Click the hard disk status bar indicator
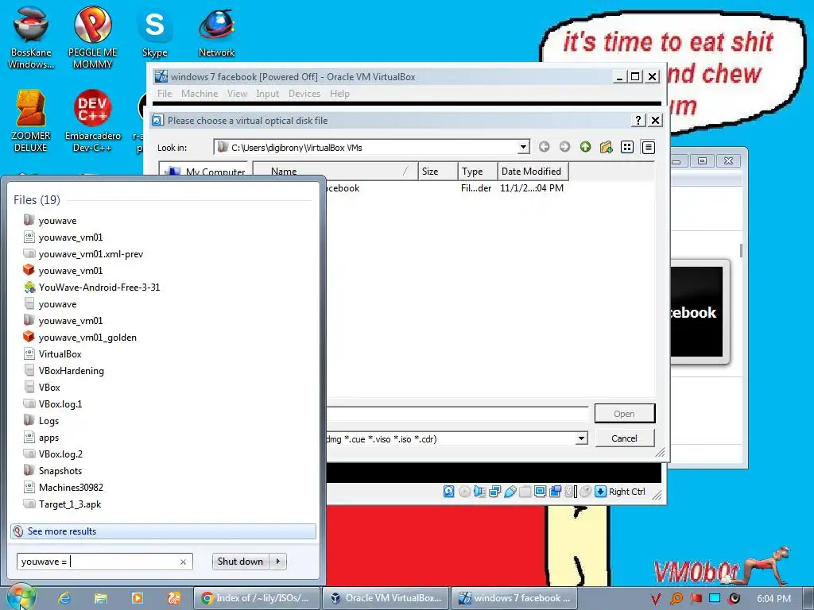Viewport: 814px width, 610px height. 449,491
